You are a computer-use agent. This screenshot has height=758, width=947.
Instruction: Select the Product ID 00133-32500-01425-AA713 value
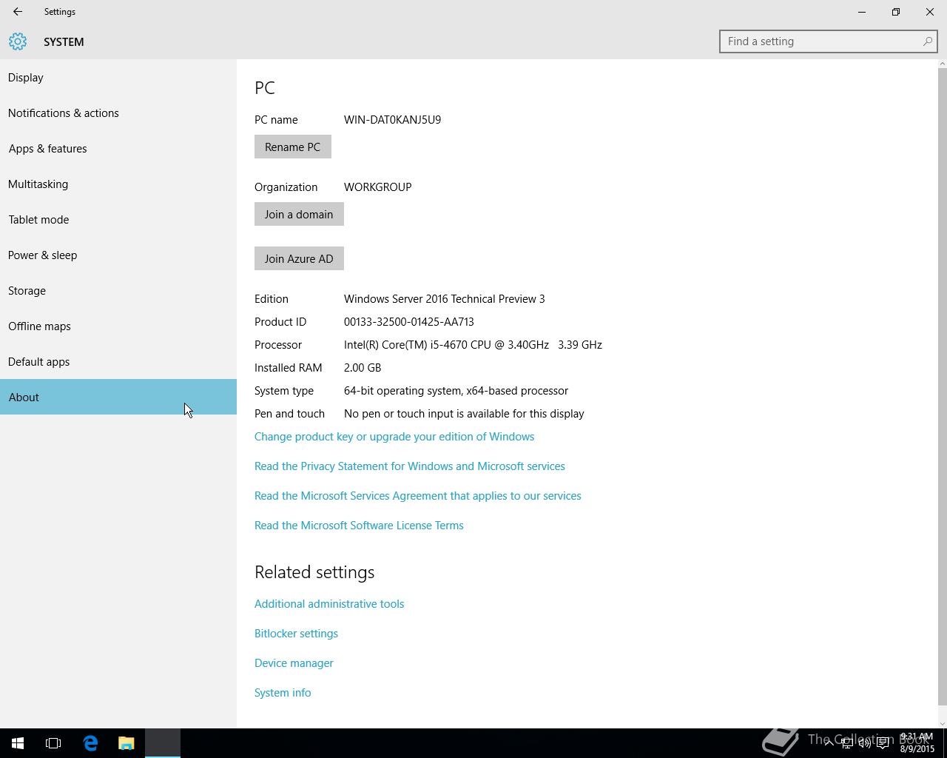coord(409,322)
